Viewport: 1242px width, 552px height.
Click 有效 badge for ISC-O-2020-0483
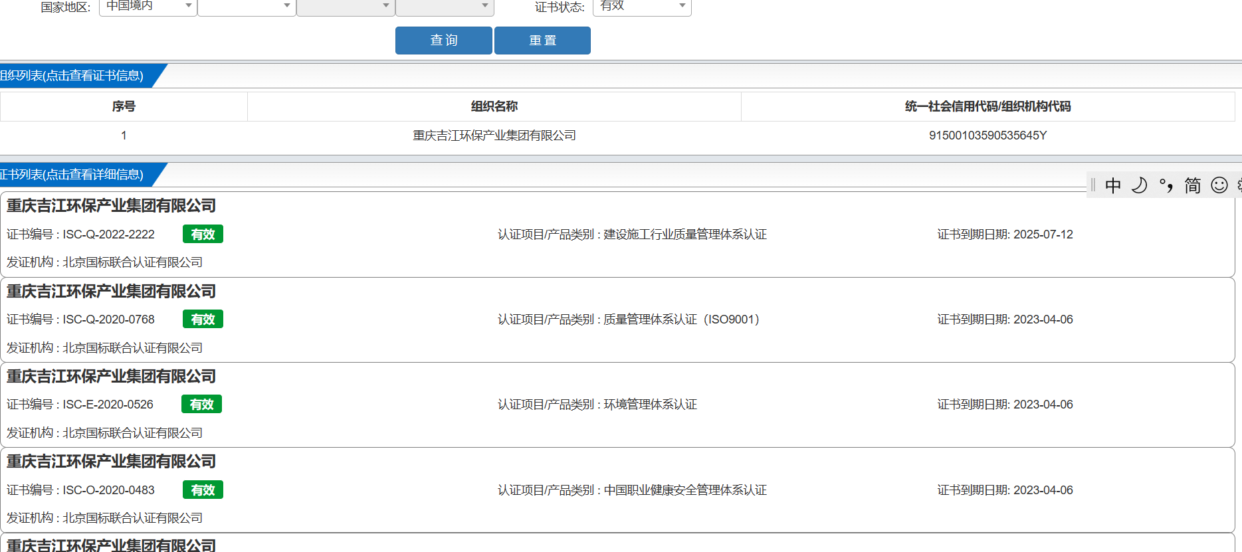point(203,490)
